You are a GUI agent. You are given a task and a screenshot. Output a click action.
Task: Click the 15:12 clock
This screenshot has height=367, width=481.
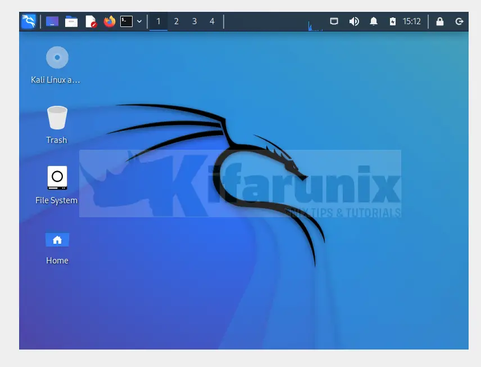click(x=412, y=21)
